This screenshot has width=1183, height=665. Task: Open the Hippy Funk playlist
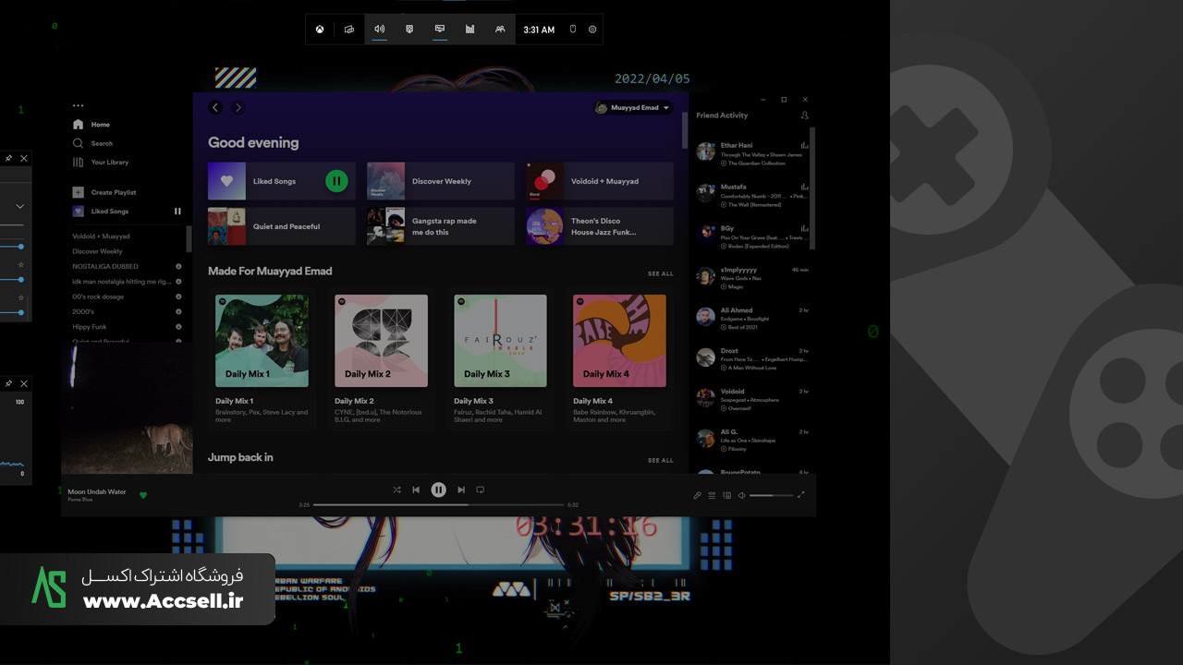point(90,326)
